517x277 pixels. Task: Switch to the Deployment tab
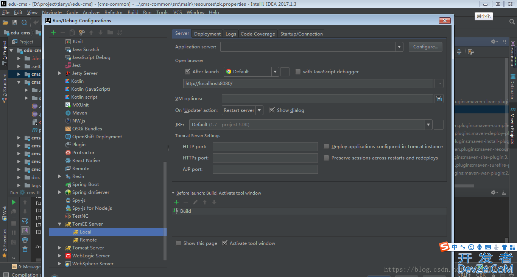[207, 34]
